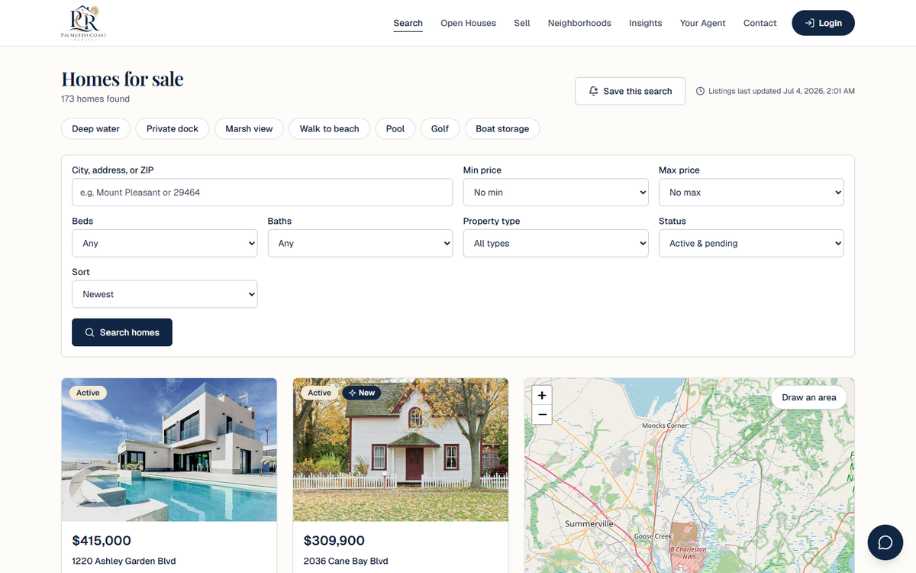916x573 pixels.
Task: Click the $415,000 price text
Action: [102, 541]
